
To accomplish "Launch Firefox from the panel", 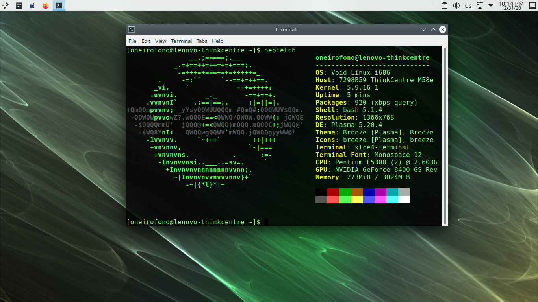I will (x=46, y=6).
